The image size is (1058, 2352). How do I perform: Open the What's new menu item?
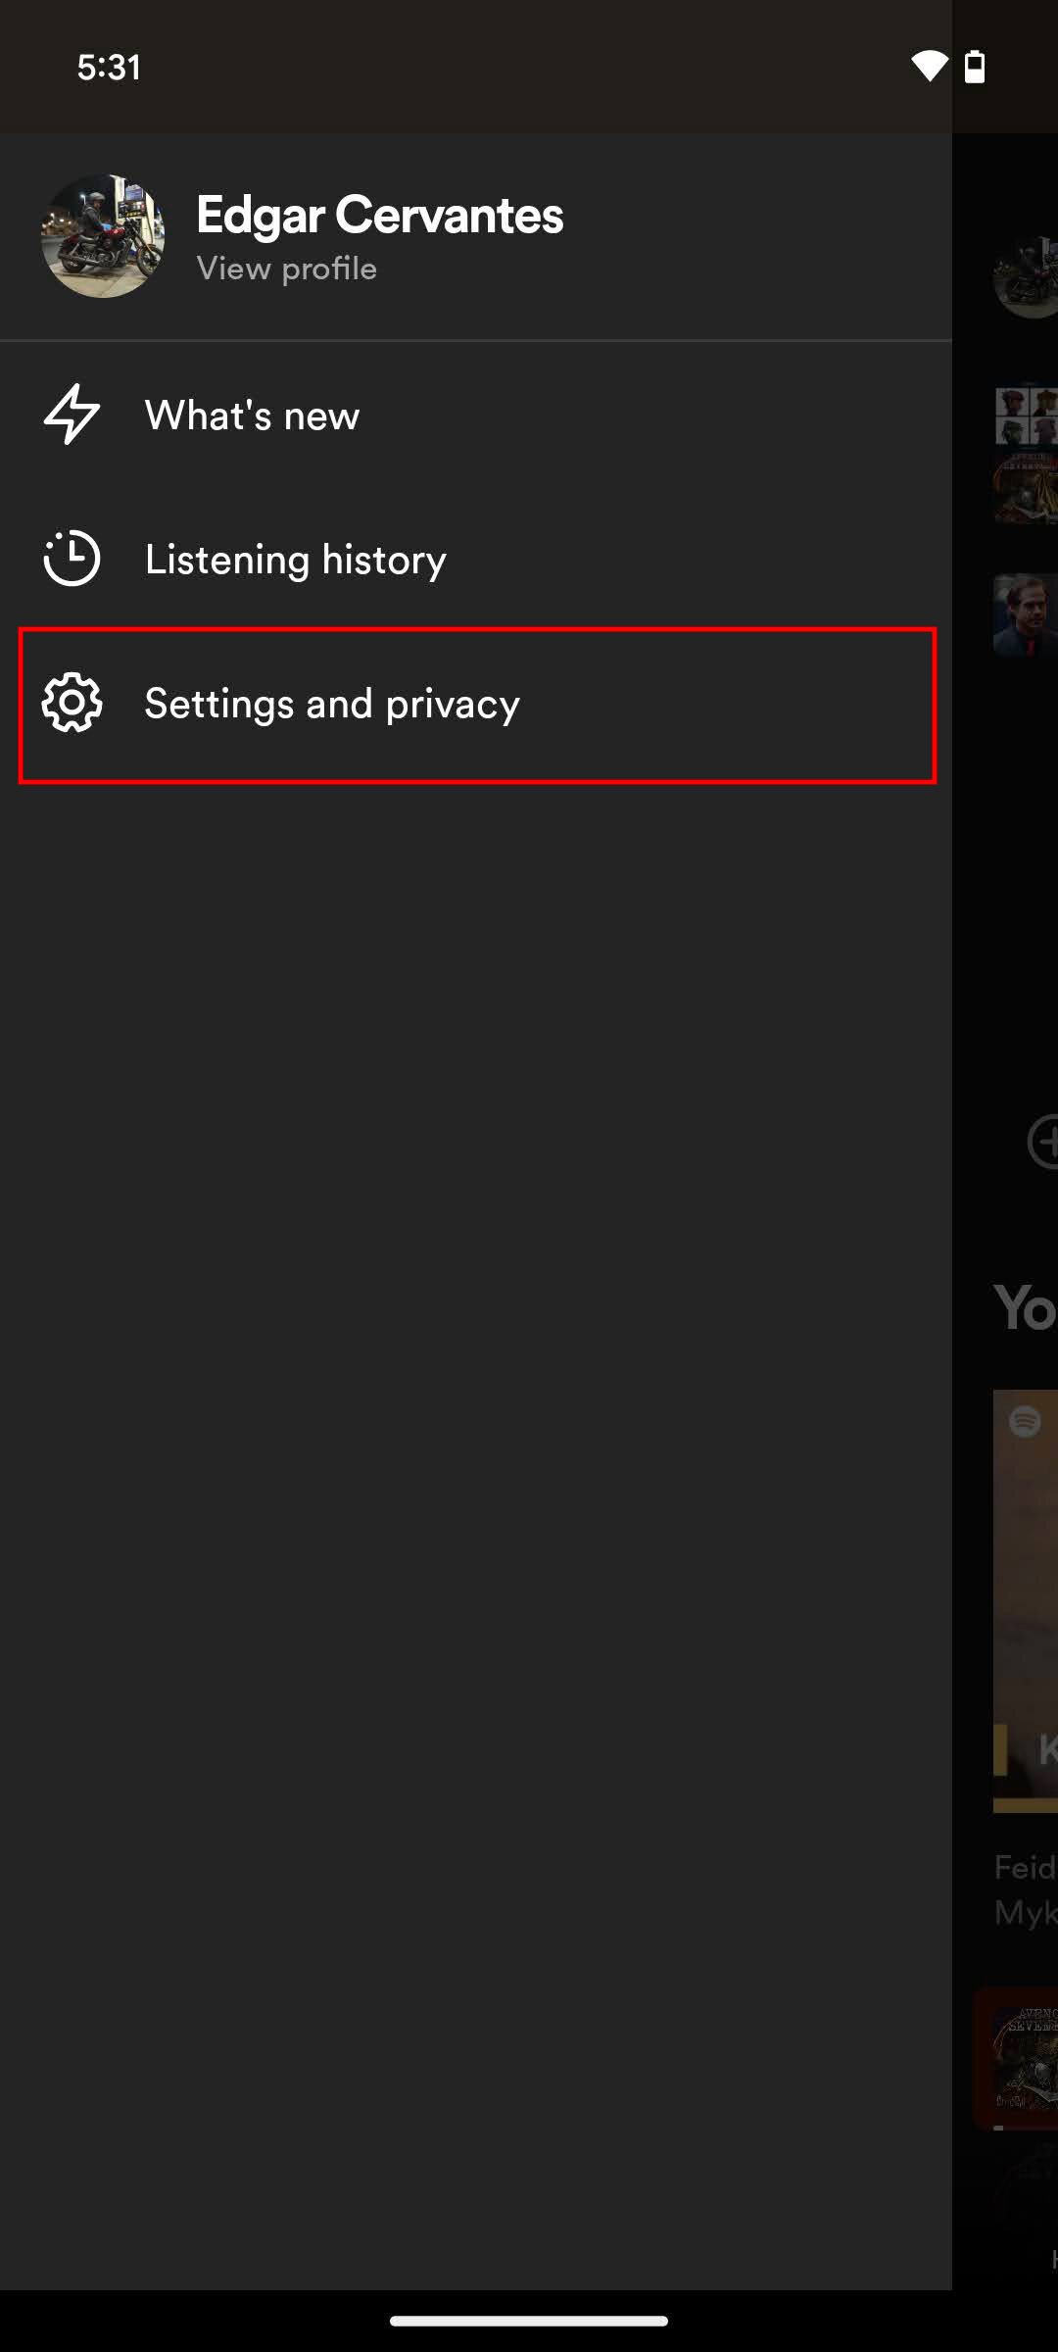tap(252, 416)
